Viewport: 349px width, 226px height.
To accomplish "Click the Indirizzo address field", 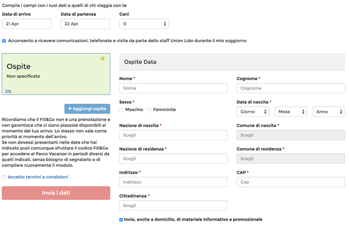I will (173, 182).
